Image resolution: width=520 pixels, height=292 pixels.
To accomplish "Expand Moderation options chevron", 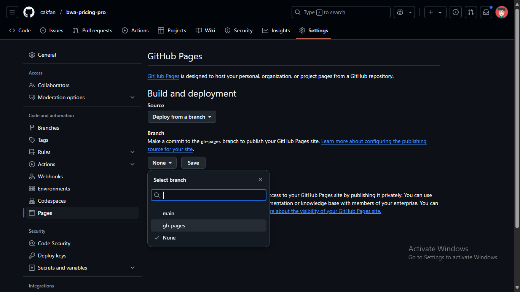I will point(132,97).
